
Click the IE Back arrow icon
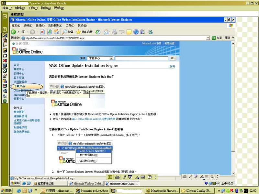(x=13, y=32)
